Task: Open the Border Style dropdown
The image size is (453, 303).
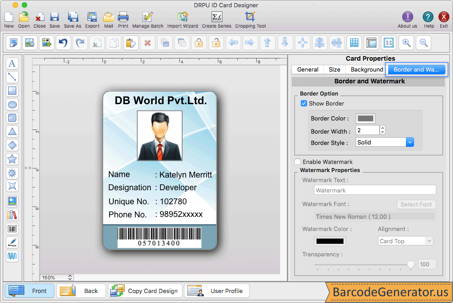Action: coord(385,142)
